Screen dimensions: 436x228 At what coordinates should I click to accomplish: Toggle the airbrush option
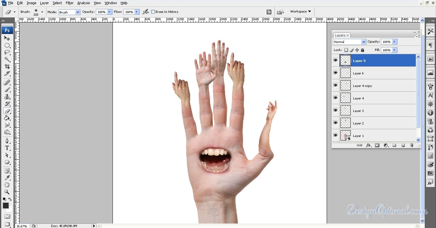click(146, 12)
